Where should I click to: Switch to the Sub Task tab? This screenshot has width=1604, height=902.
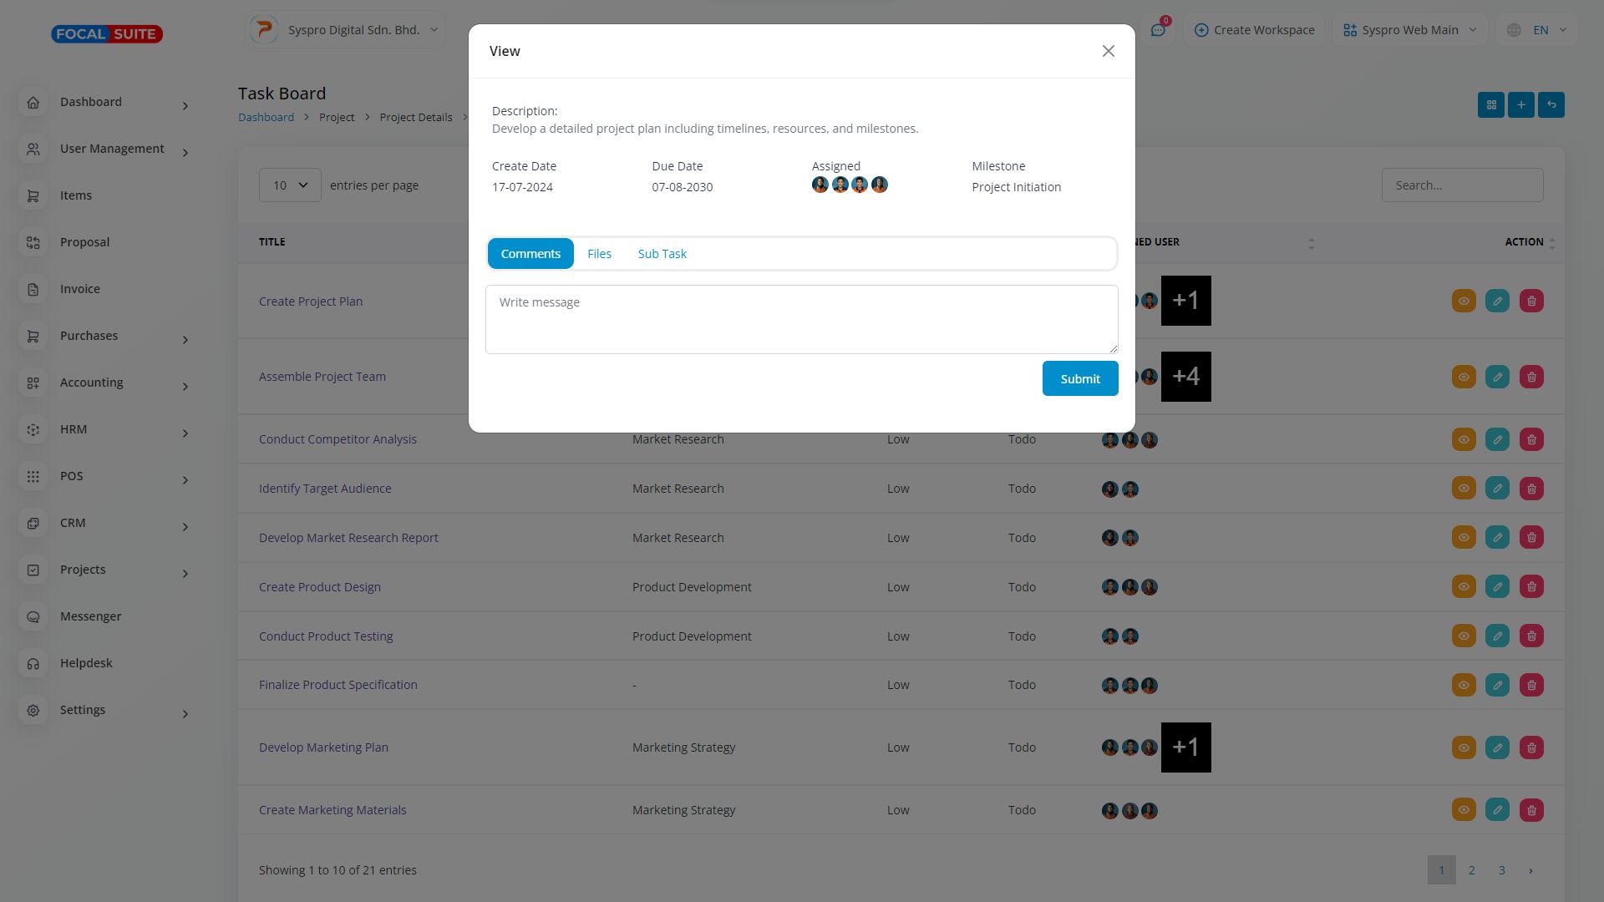coord(662,254)
